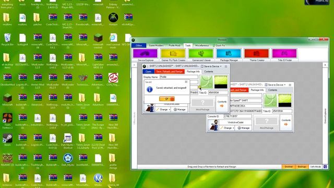Click the blue Offline tab in Horizon
Viewport: 334px width, 188px height.
click(139, 45)
